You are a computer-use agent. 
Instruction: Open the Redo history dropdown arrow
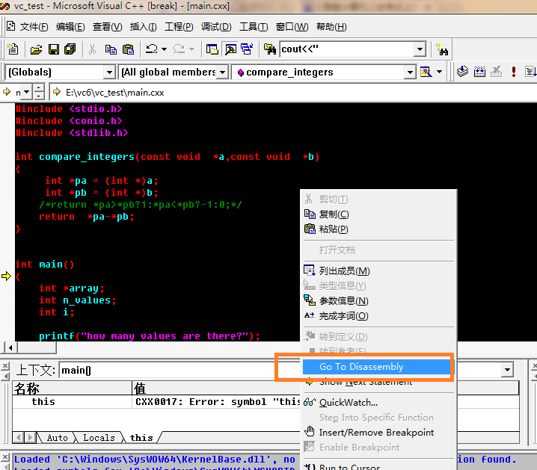pos(191,49)
